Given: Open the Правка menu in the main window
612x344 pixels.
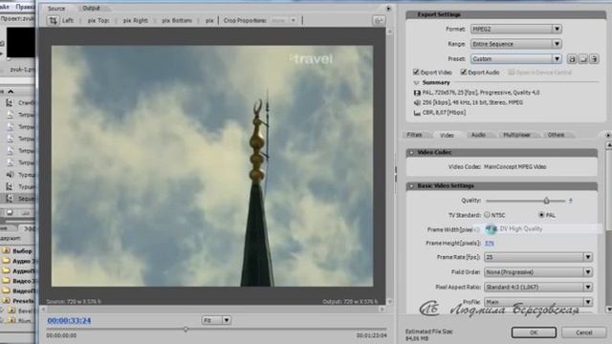Looking at the screenshot, I should coord(25,7).
